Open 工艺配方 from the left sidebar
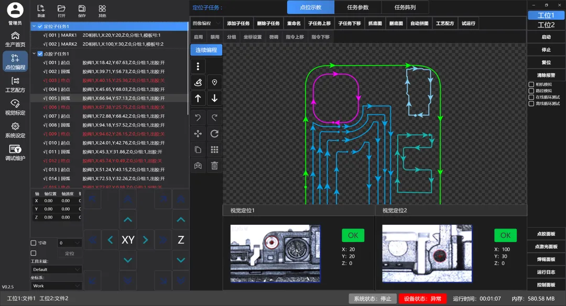This screenshot has height=306, width=566. click(x=15, y=84)
